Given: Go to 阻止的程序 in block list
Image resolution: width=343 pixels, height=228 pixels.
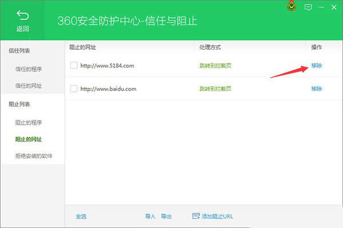Looking at the screenshot, I should coord(28,123).
